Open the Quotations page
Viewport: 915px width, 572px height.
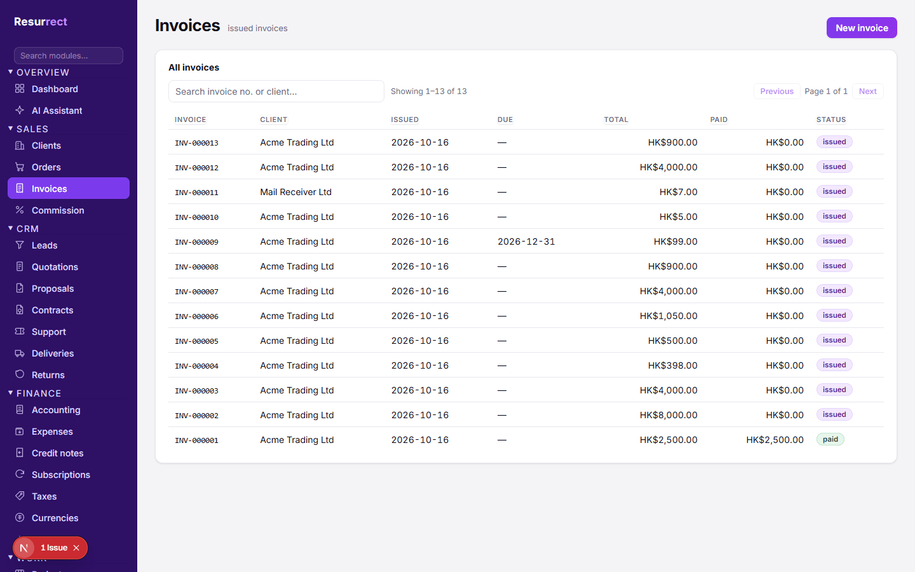[x=69, y=267]
